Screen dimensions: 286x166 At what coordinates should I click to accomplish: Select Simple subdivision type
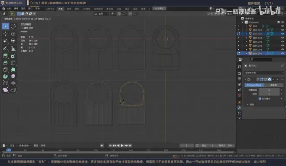[x=273, y=85]
